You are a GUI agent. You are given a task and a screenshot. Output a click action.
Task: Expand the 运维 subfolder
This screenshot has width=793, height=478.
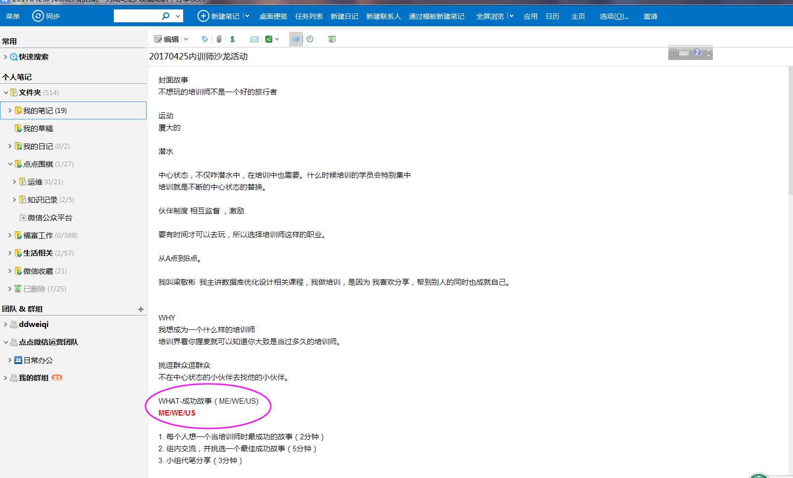[14, 182]
